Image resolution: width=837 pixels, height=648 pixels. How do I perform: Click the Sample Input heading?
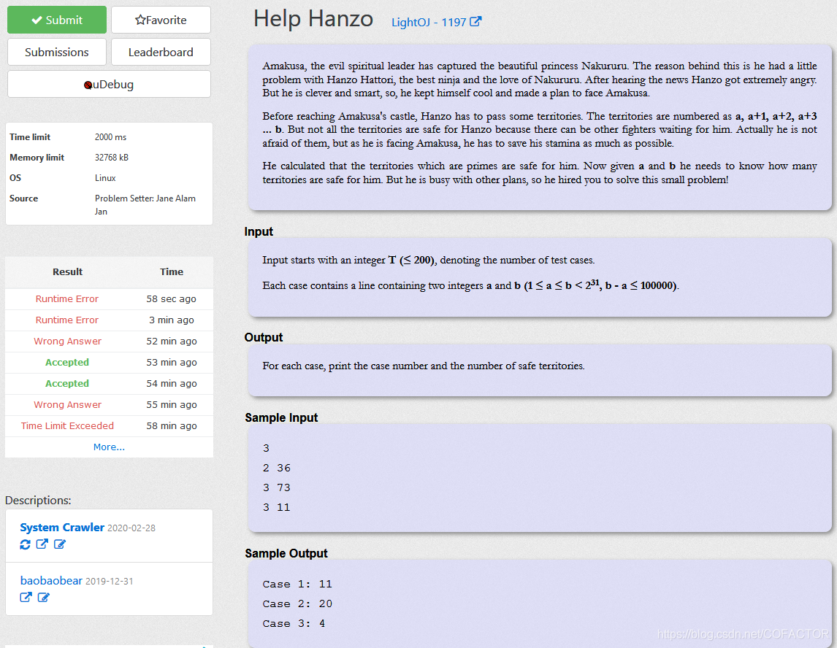click(x=281, y=417)
